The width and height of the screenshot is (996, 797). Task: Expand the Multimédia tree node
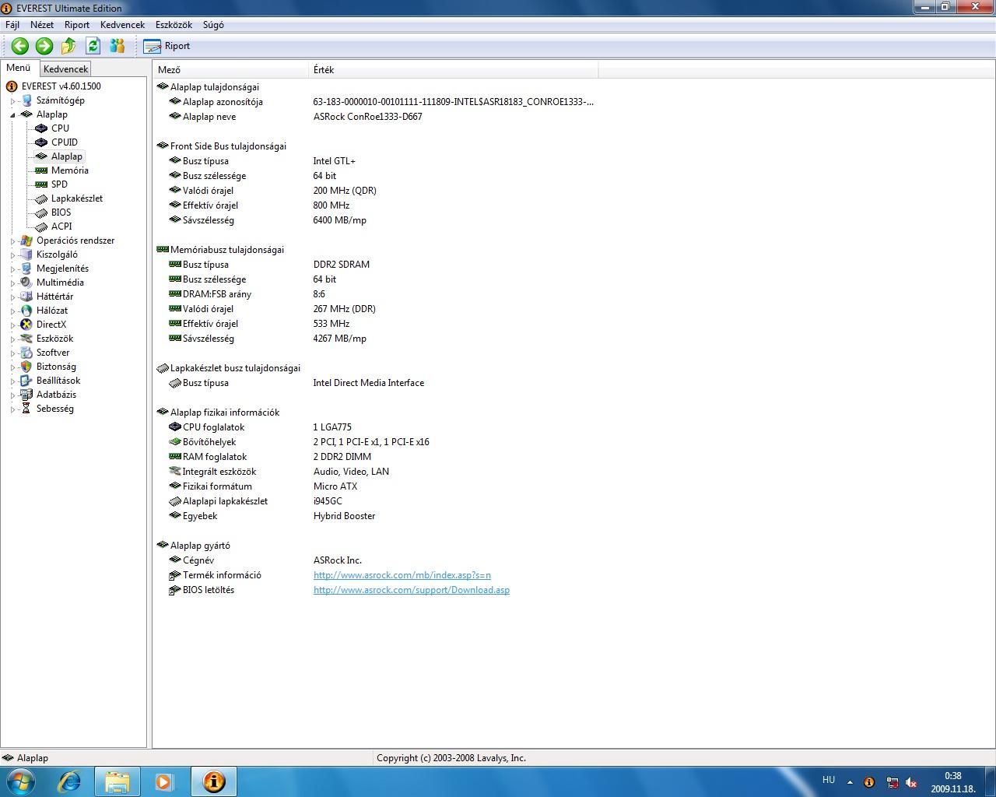click(13, 283)
